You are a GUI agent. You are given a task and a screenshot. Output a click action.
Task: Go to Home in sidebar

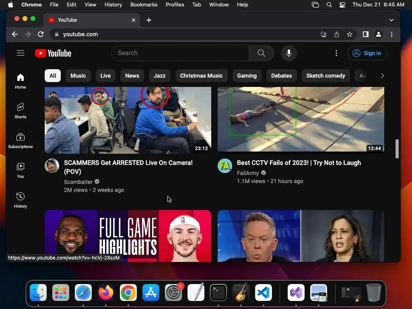[21, 81]
